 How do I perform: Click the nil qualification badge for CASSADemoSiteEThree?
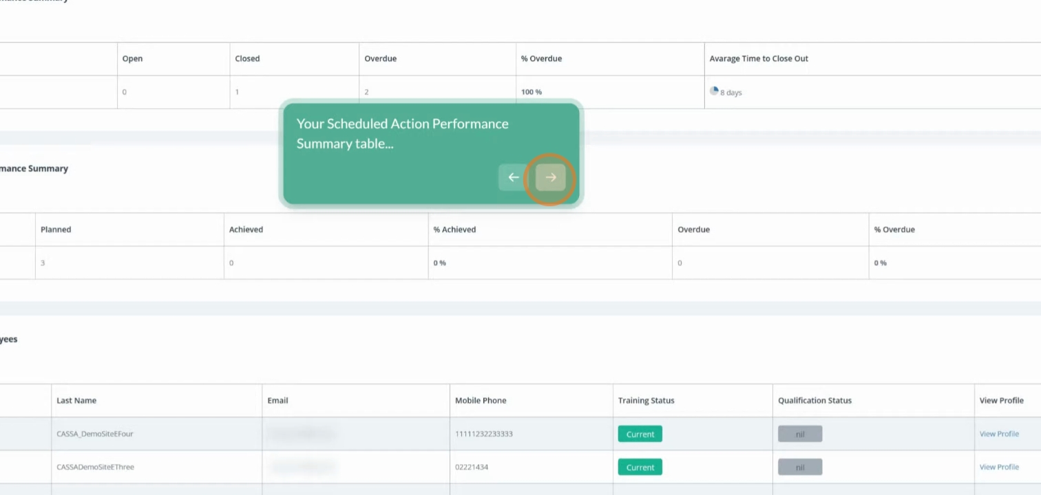pyautogui.click(x=799, y=467)
